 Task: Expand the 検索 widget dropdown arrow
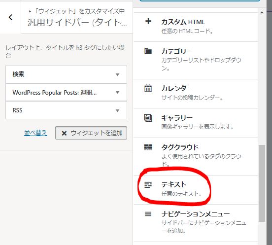click(117, 74)
